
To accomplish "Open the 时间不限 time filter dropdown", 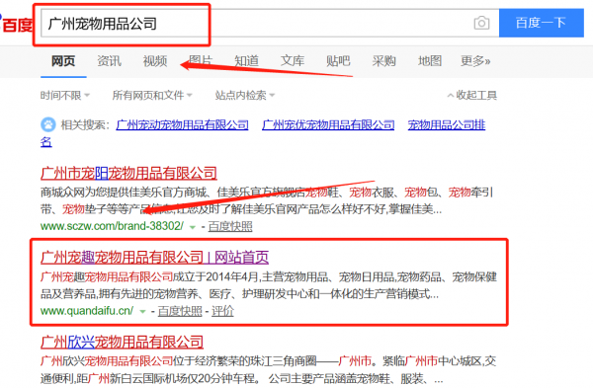I will pos(65,95).
